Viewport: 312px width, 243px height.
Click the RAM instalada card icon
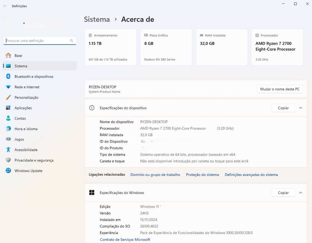[x=201, y=35]
